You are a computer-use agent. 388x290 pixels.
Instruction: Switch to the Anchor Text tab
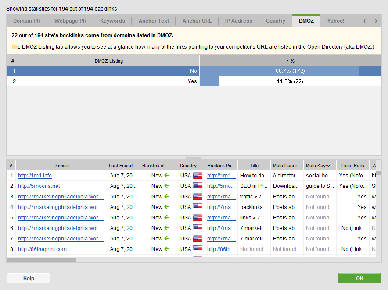click(154, 21)
